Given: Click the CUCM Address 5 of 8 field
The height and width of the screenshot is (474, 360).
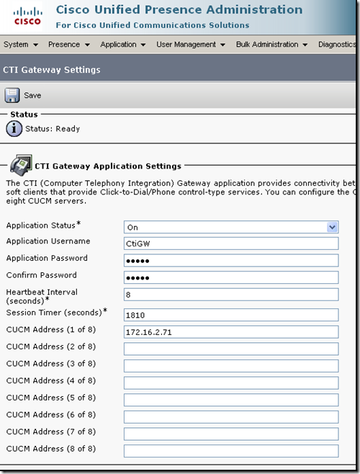Looking at the screenshot, I should point(231,400).
